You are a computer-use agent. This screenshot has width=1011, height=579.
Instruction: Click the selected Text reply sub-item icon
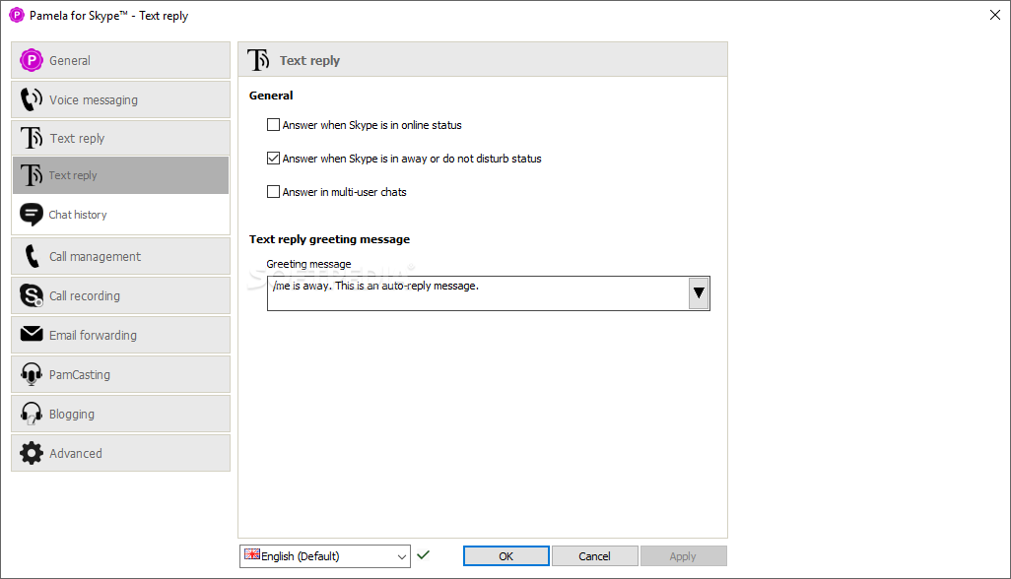[31, 175]
